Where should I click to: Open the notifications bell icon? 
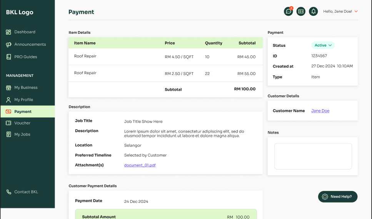(x=314, y=12)
